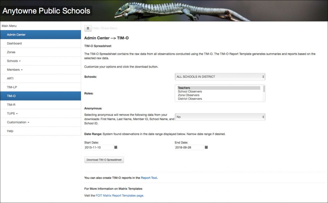Go to Dashboard in the main menu
This screenshot has height=203, width=328.
click(x=14, y=43)
